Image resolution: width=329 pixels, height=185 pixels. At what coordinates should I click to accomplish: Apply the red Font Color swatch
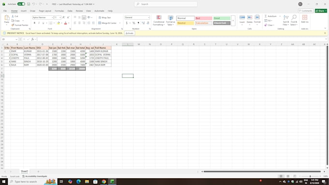pos(65,23)
